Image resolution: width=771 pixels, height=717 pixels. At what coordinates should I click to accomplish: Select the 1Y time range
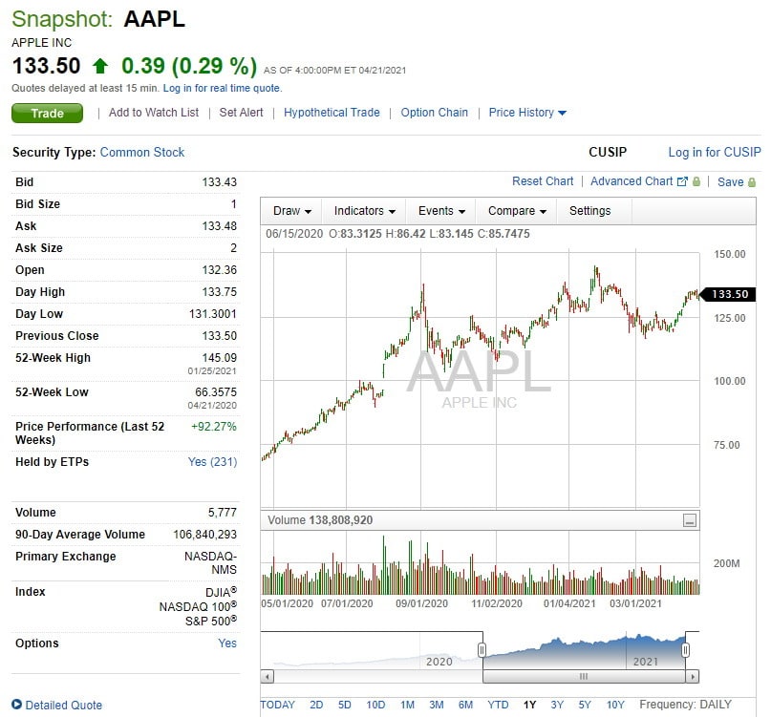[529, 705]
